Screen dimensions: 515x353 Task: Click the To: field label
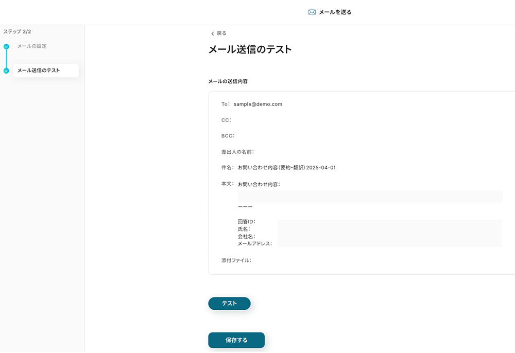click(x=226, y=104)
